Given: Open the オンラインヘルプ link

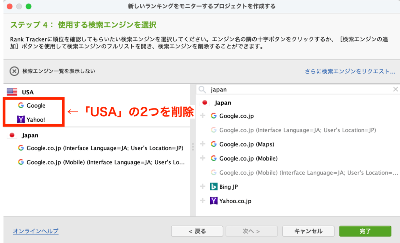Looking at the screenshot, I should 35,231.
